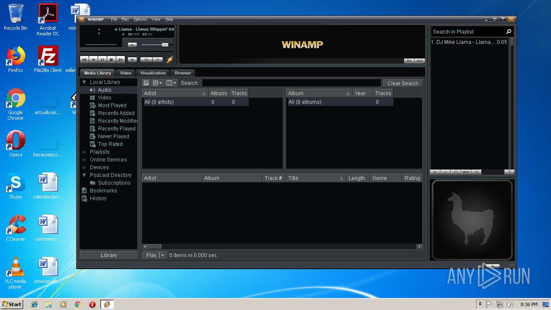551x310 pixels.
Task: Open the Windows Start menu
Action: click(12, 304)
